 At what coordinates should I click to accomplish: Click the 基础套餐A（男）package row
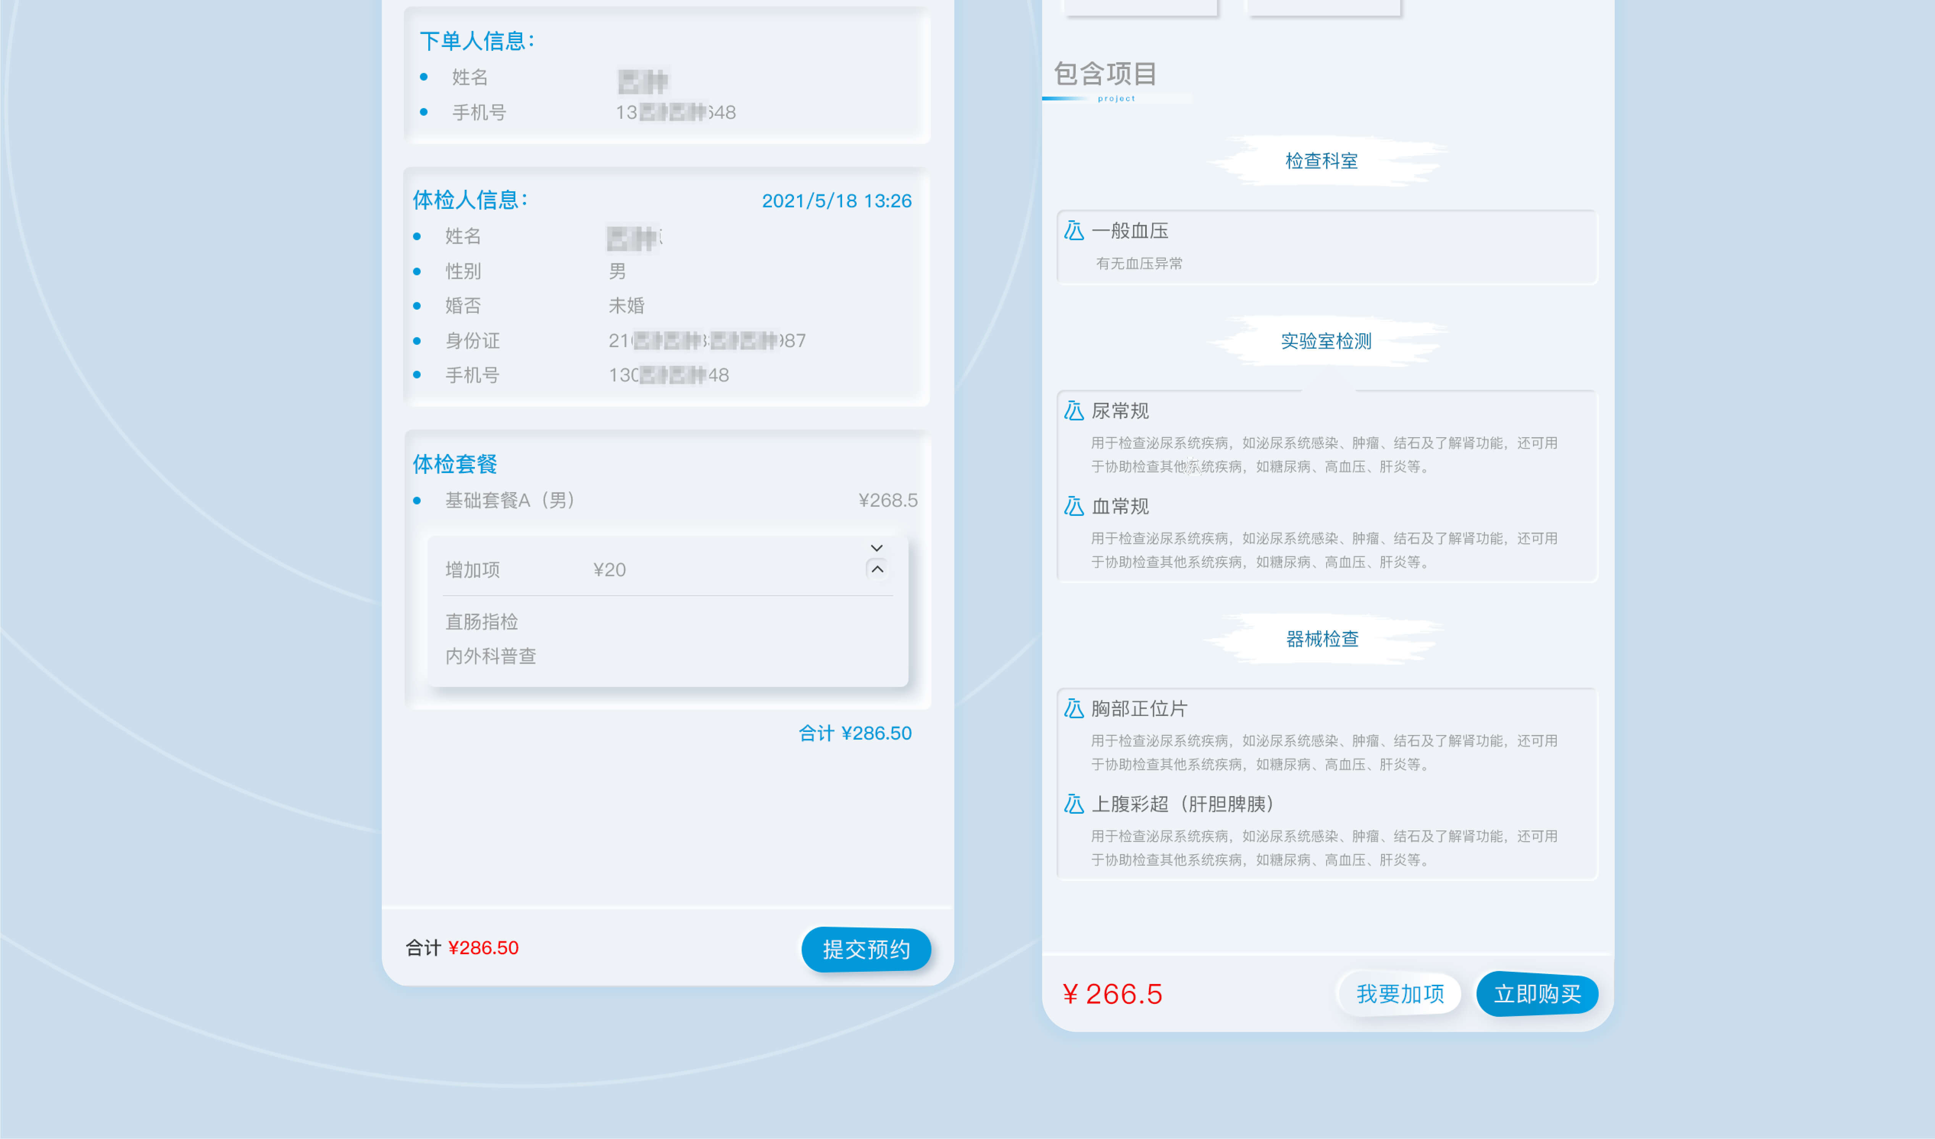pyautogui.click(x=511, y=501)
